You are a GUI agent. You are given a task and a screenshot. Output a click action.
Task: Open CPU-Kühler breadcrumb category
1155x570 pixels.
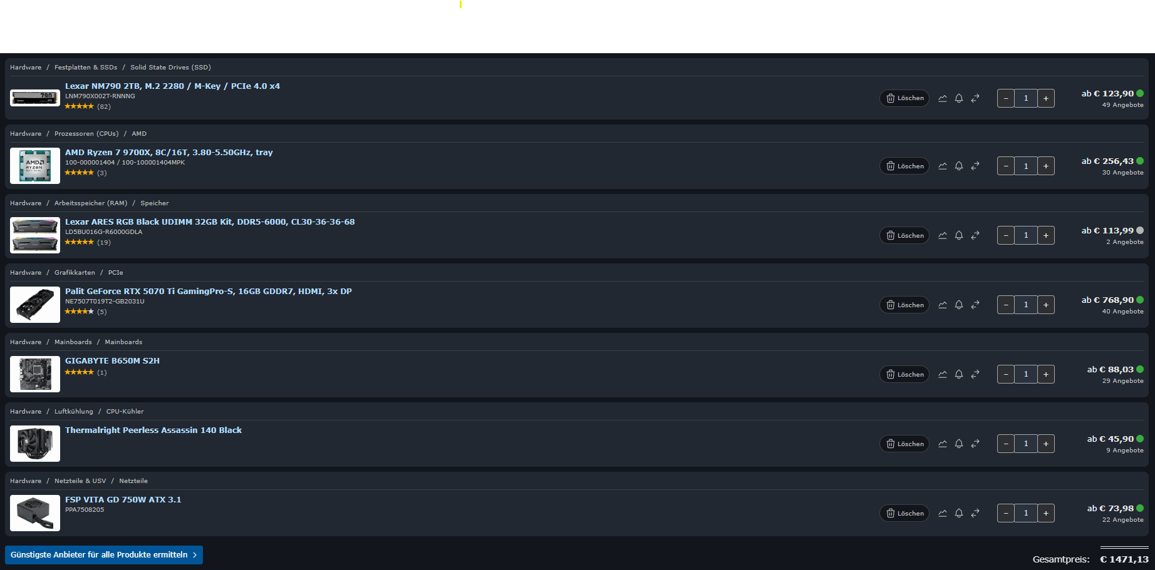[x=125, y=412]
